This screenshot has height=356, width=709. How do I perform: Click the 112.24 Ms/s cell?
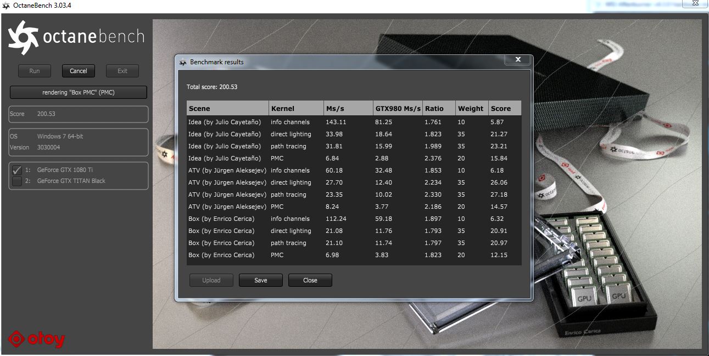(x=336, y=219)
